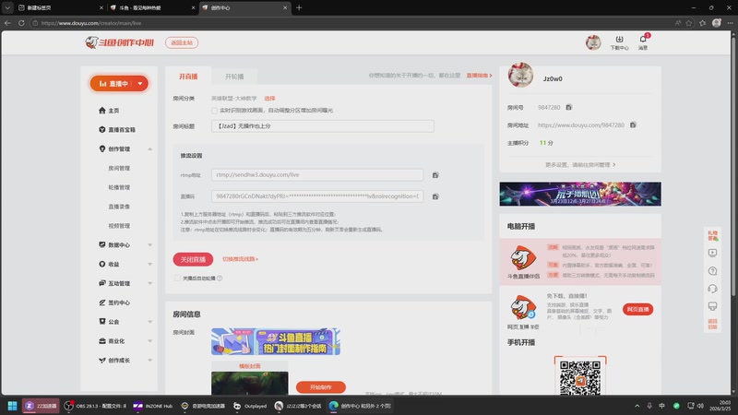This screenshot has height=415, width=738.
Task: Open OBS from the Windows taskbar
Action: click(96, 406)
